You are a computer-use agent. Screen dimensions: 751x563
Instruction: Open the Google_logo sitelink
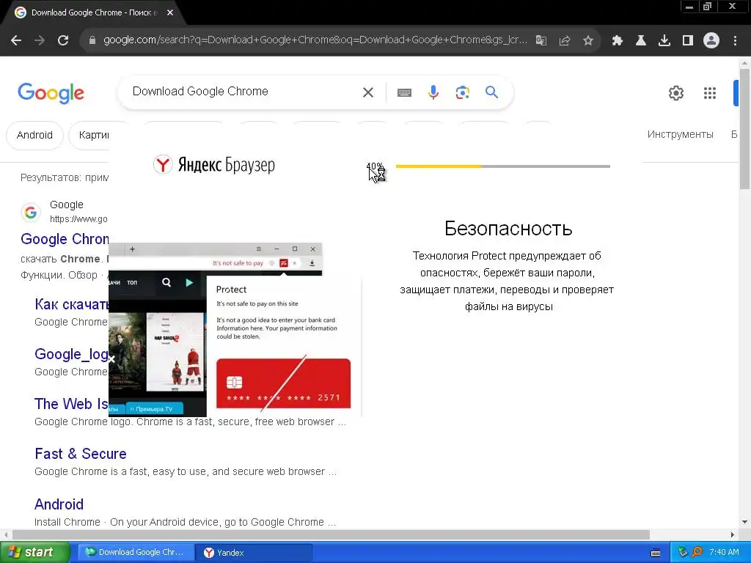pos(72,354)
